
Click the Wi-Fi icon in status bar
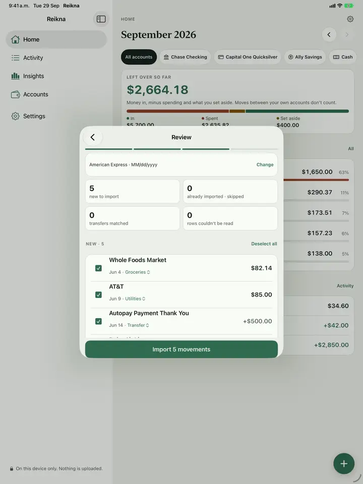[339, 6]
